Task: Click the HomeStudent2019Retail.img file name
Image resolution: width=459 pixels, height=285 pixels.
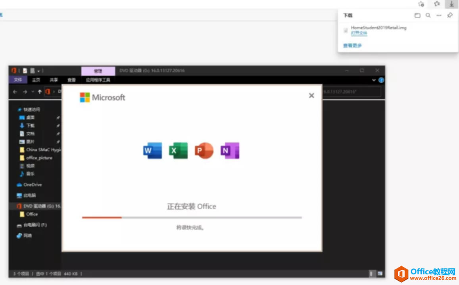Action: 379,28
